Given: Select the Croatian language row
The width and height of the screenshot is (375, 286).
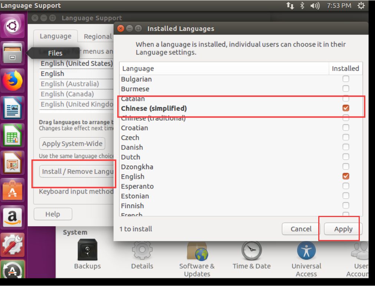Looking at the screenshot, I should [241, 128].
